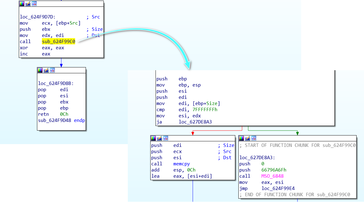This screenshot has width=364, height=202.
Task: Click the pink MSO_6848 call target
Action: (x=272, y=176)
